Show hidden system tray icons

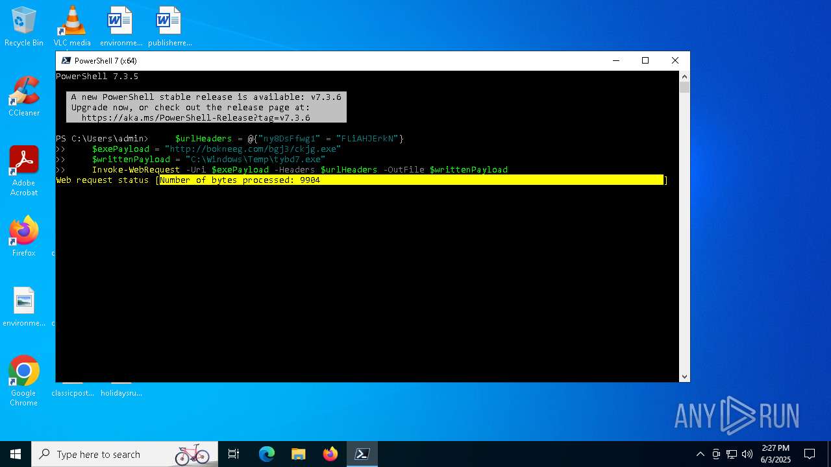(700, 454)
